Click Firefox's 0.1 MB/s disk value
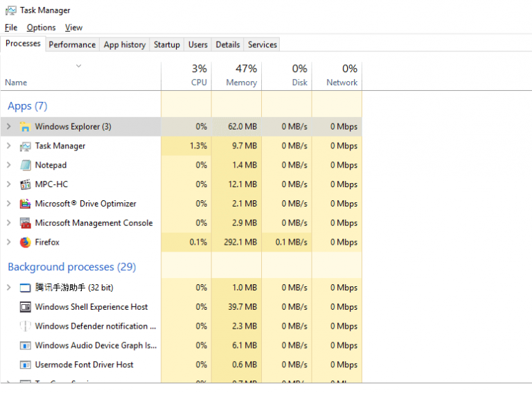532x393 pixels. pos(291,243)
